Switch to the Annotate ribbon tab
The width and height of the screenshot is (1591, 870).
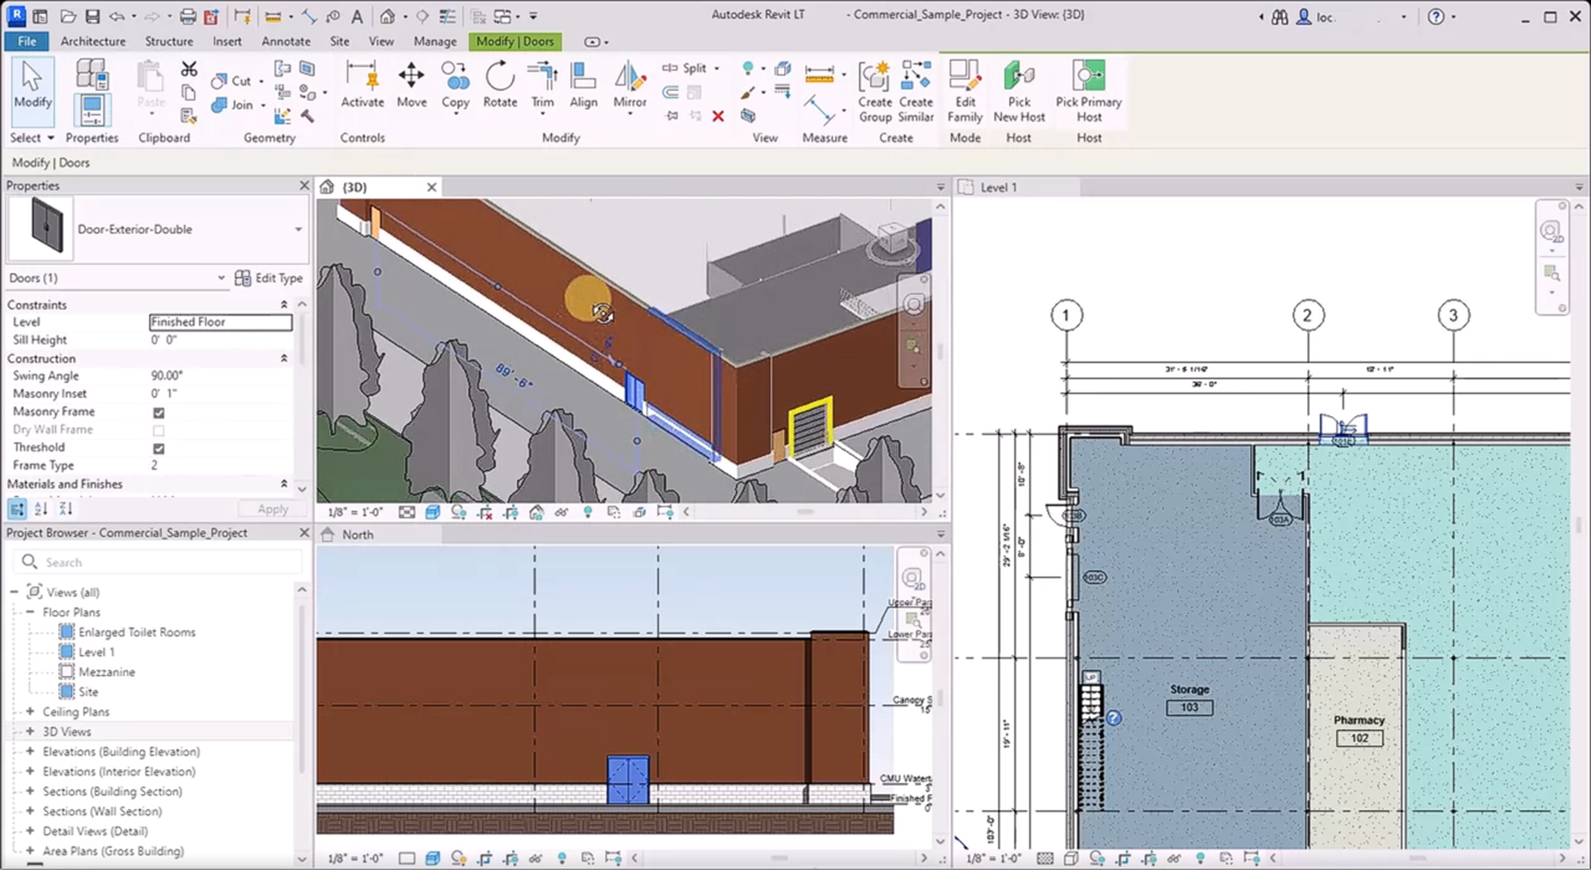point(286,41)
